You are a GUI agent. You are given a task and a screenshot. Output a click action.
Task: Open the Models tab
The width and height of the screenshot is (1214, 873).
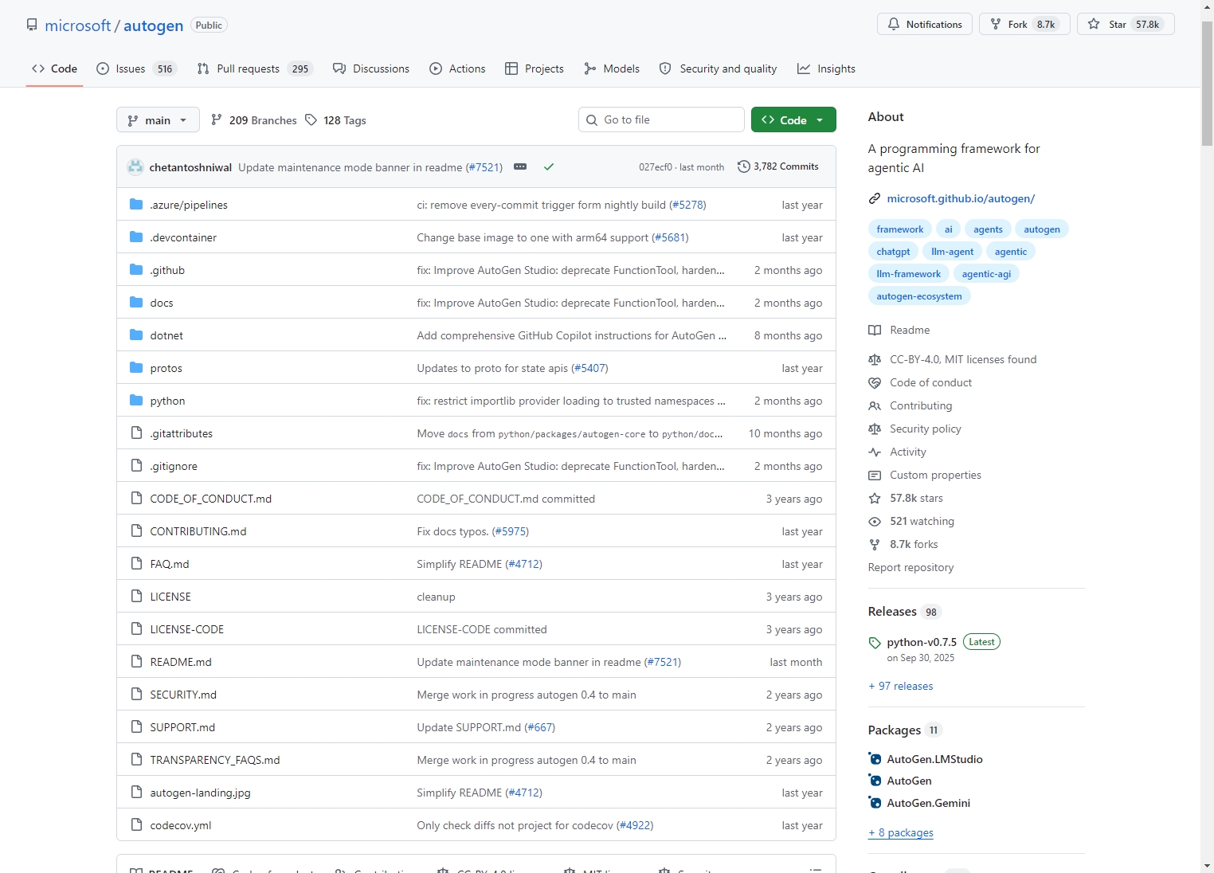pyautogui.click(x=612, y=69)
